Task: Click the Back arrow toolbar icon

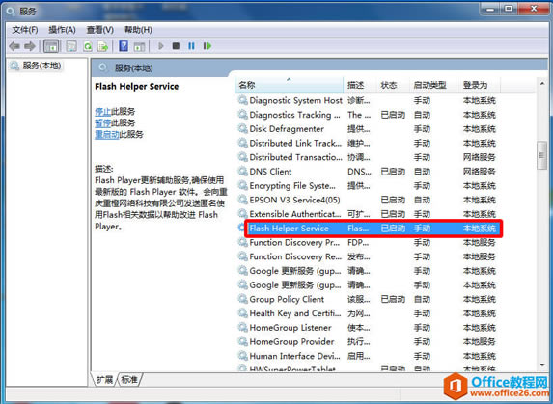Action: pyautogui.click(x=14, y=46)
